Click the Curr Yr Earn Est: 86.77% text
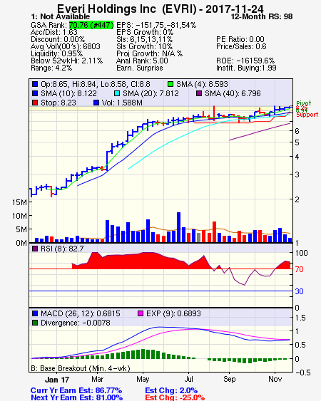Viewport: 321px width, 401px height. click(76, 390)
